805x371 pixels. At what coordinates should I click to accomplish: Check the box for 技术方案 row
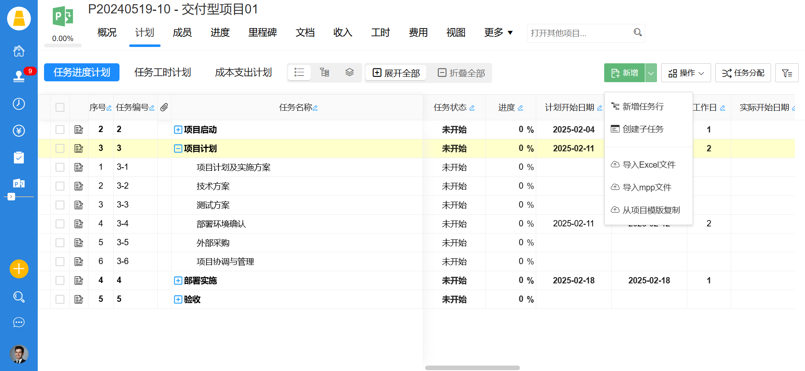click(60, 186)
